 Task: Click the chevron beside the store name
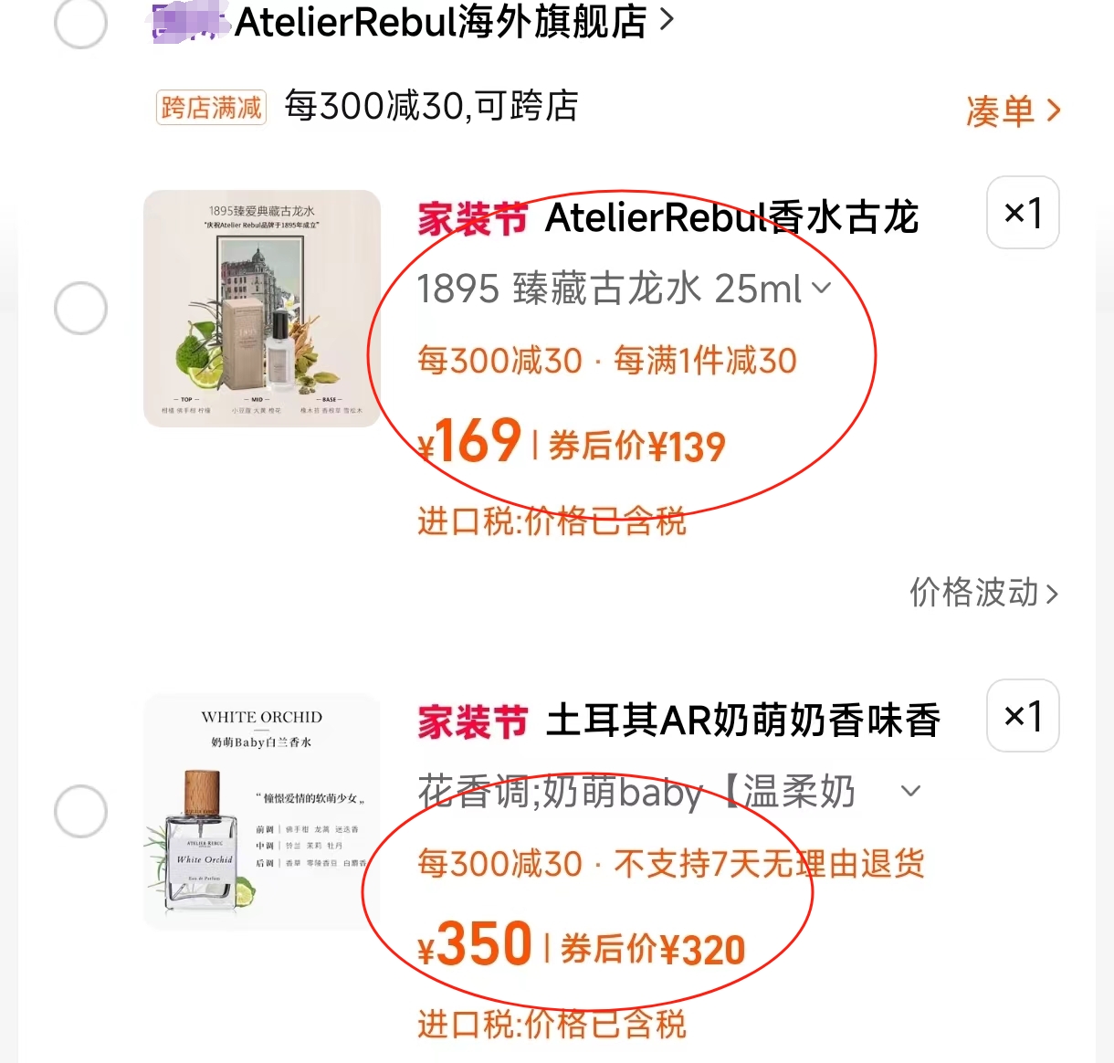(667, 19)
